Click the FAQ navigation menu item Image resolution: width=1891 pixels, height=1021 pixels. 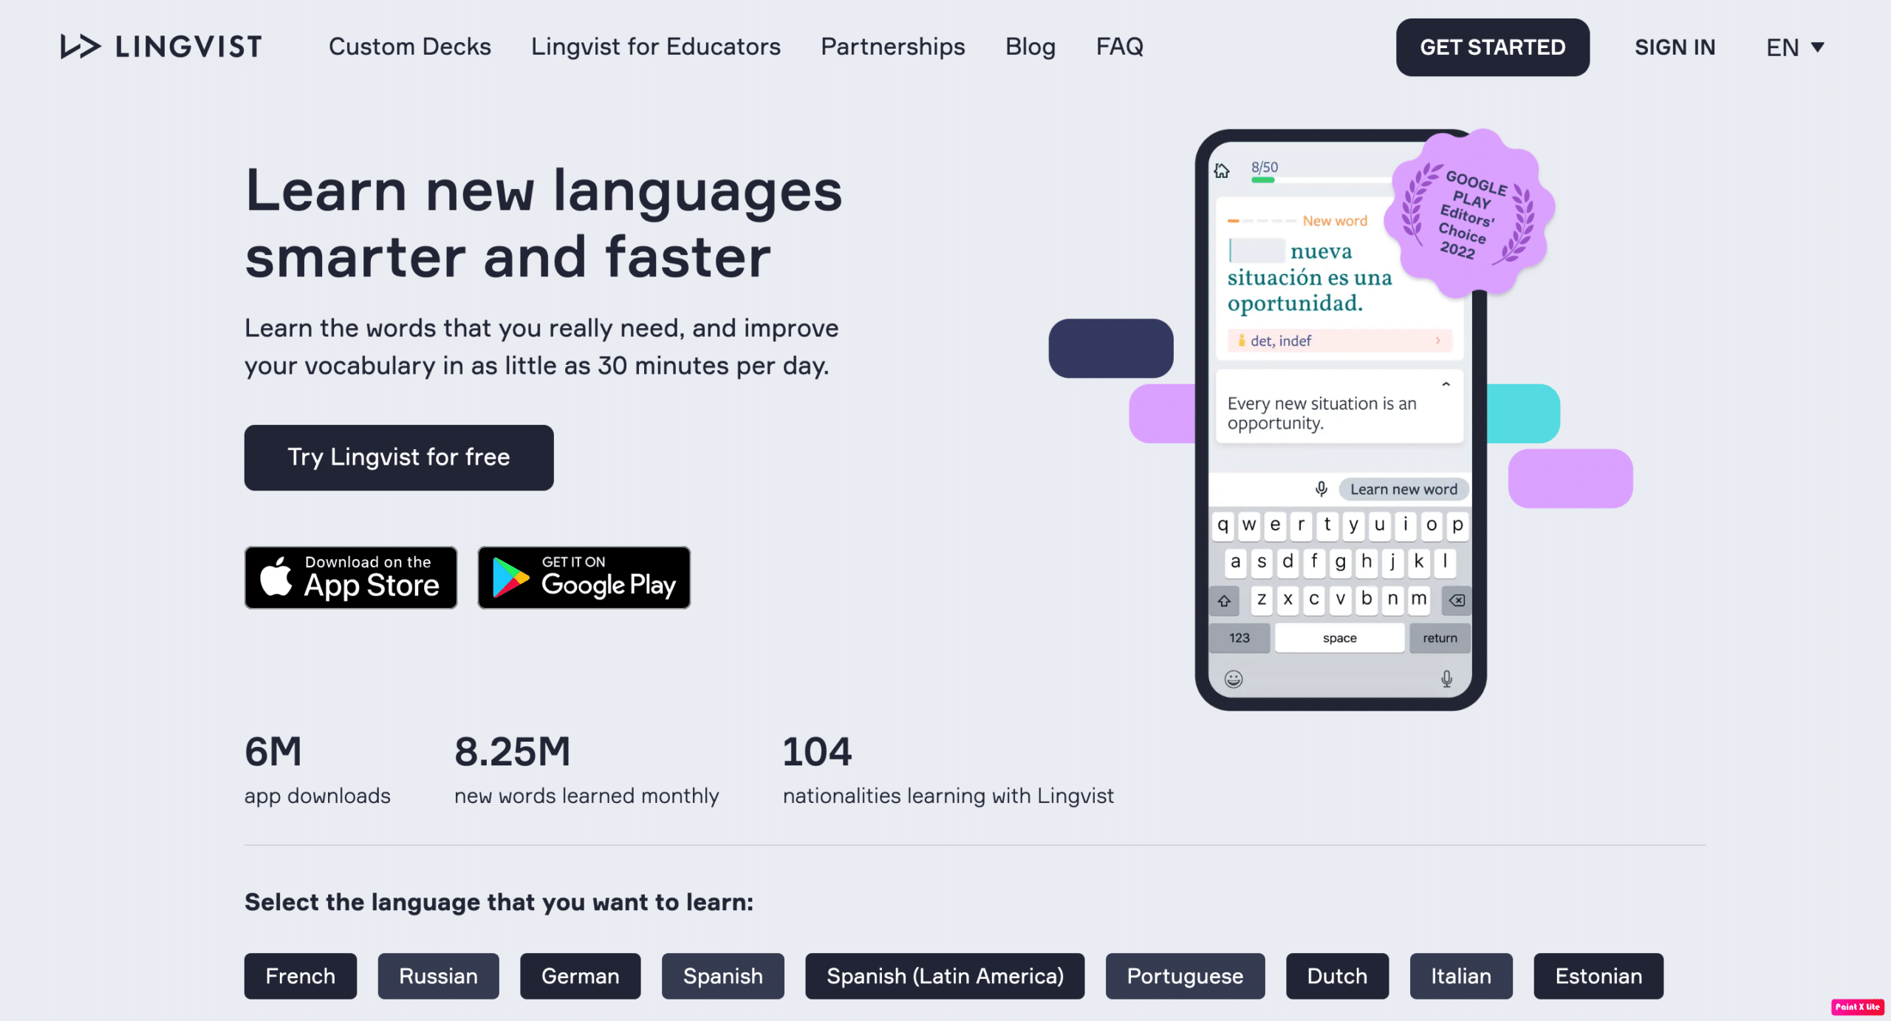(x=1118, y=47)
